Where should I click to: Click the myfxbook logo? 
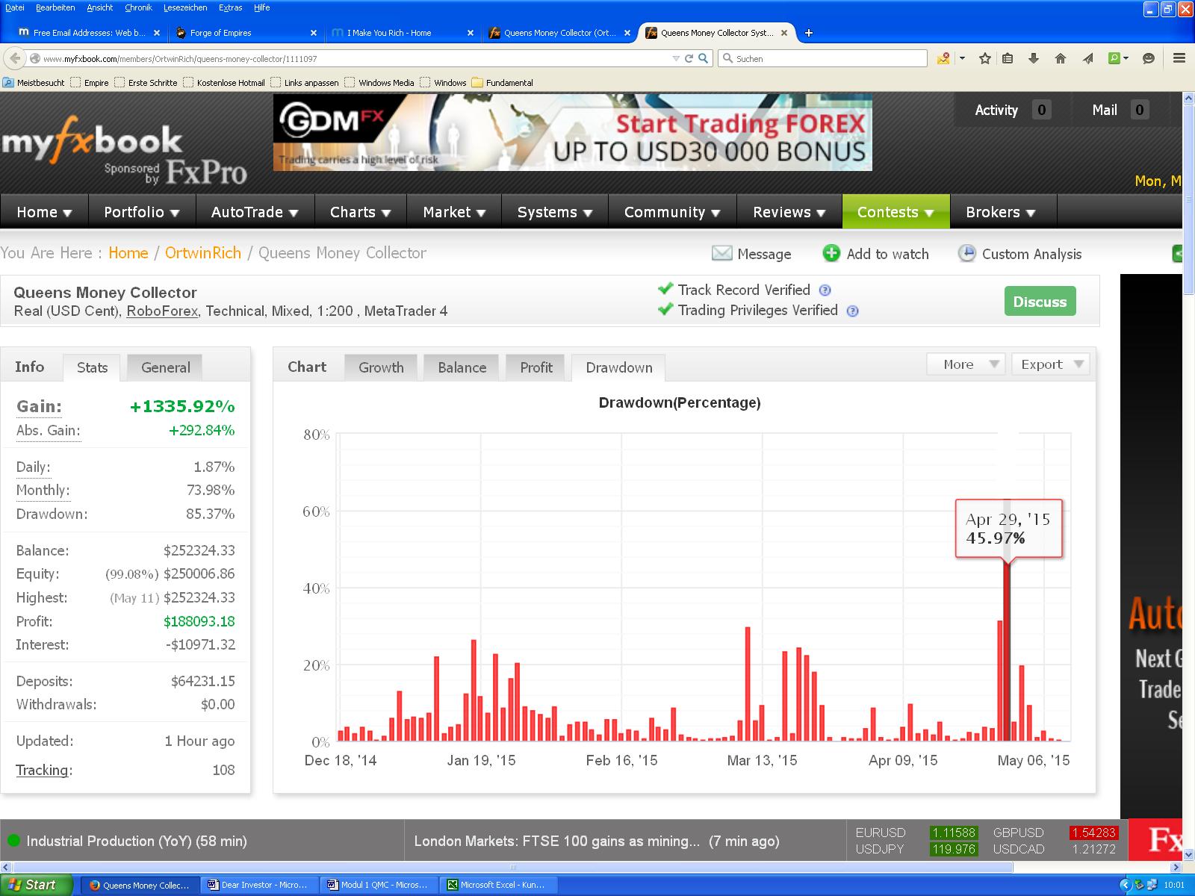tap(92, 140)
